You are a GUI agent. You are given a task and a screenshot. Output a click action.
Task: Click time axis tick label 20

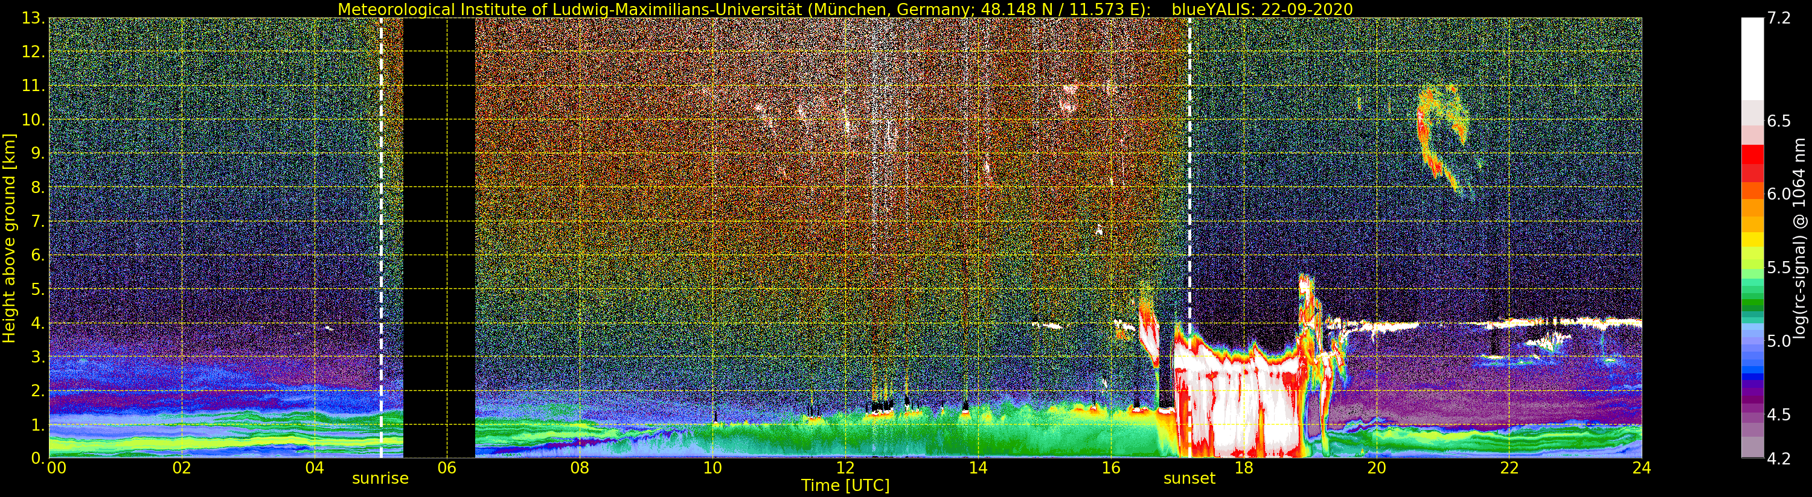1377,468
